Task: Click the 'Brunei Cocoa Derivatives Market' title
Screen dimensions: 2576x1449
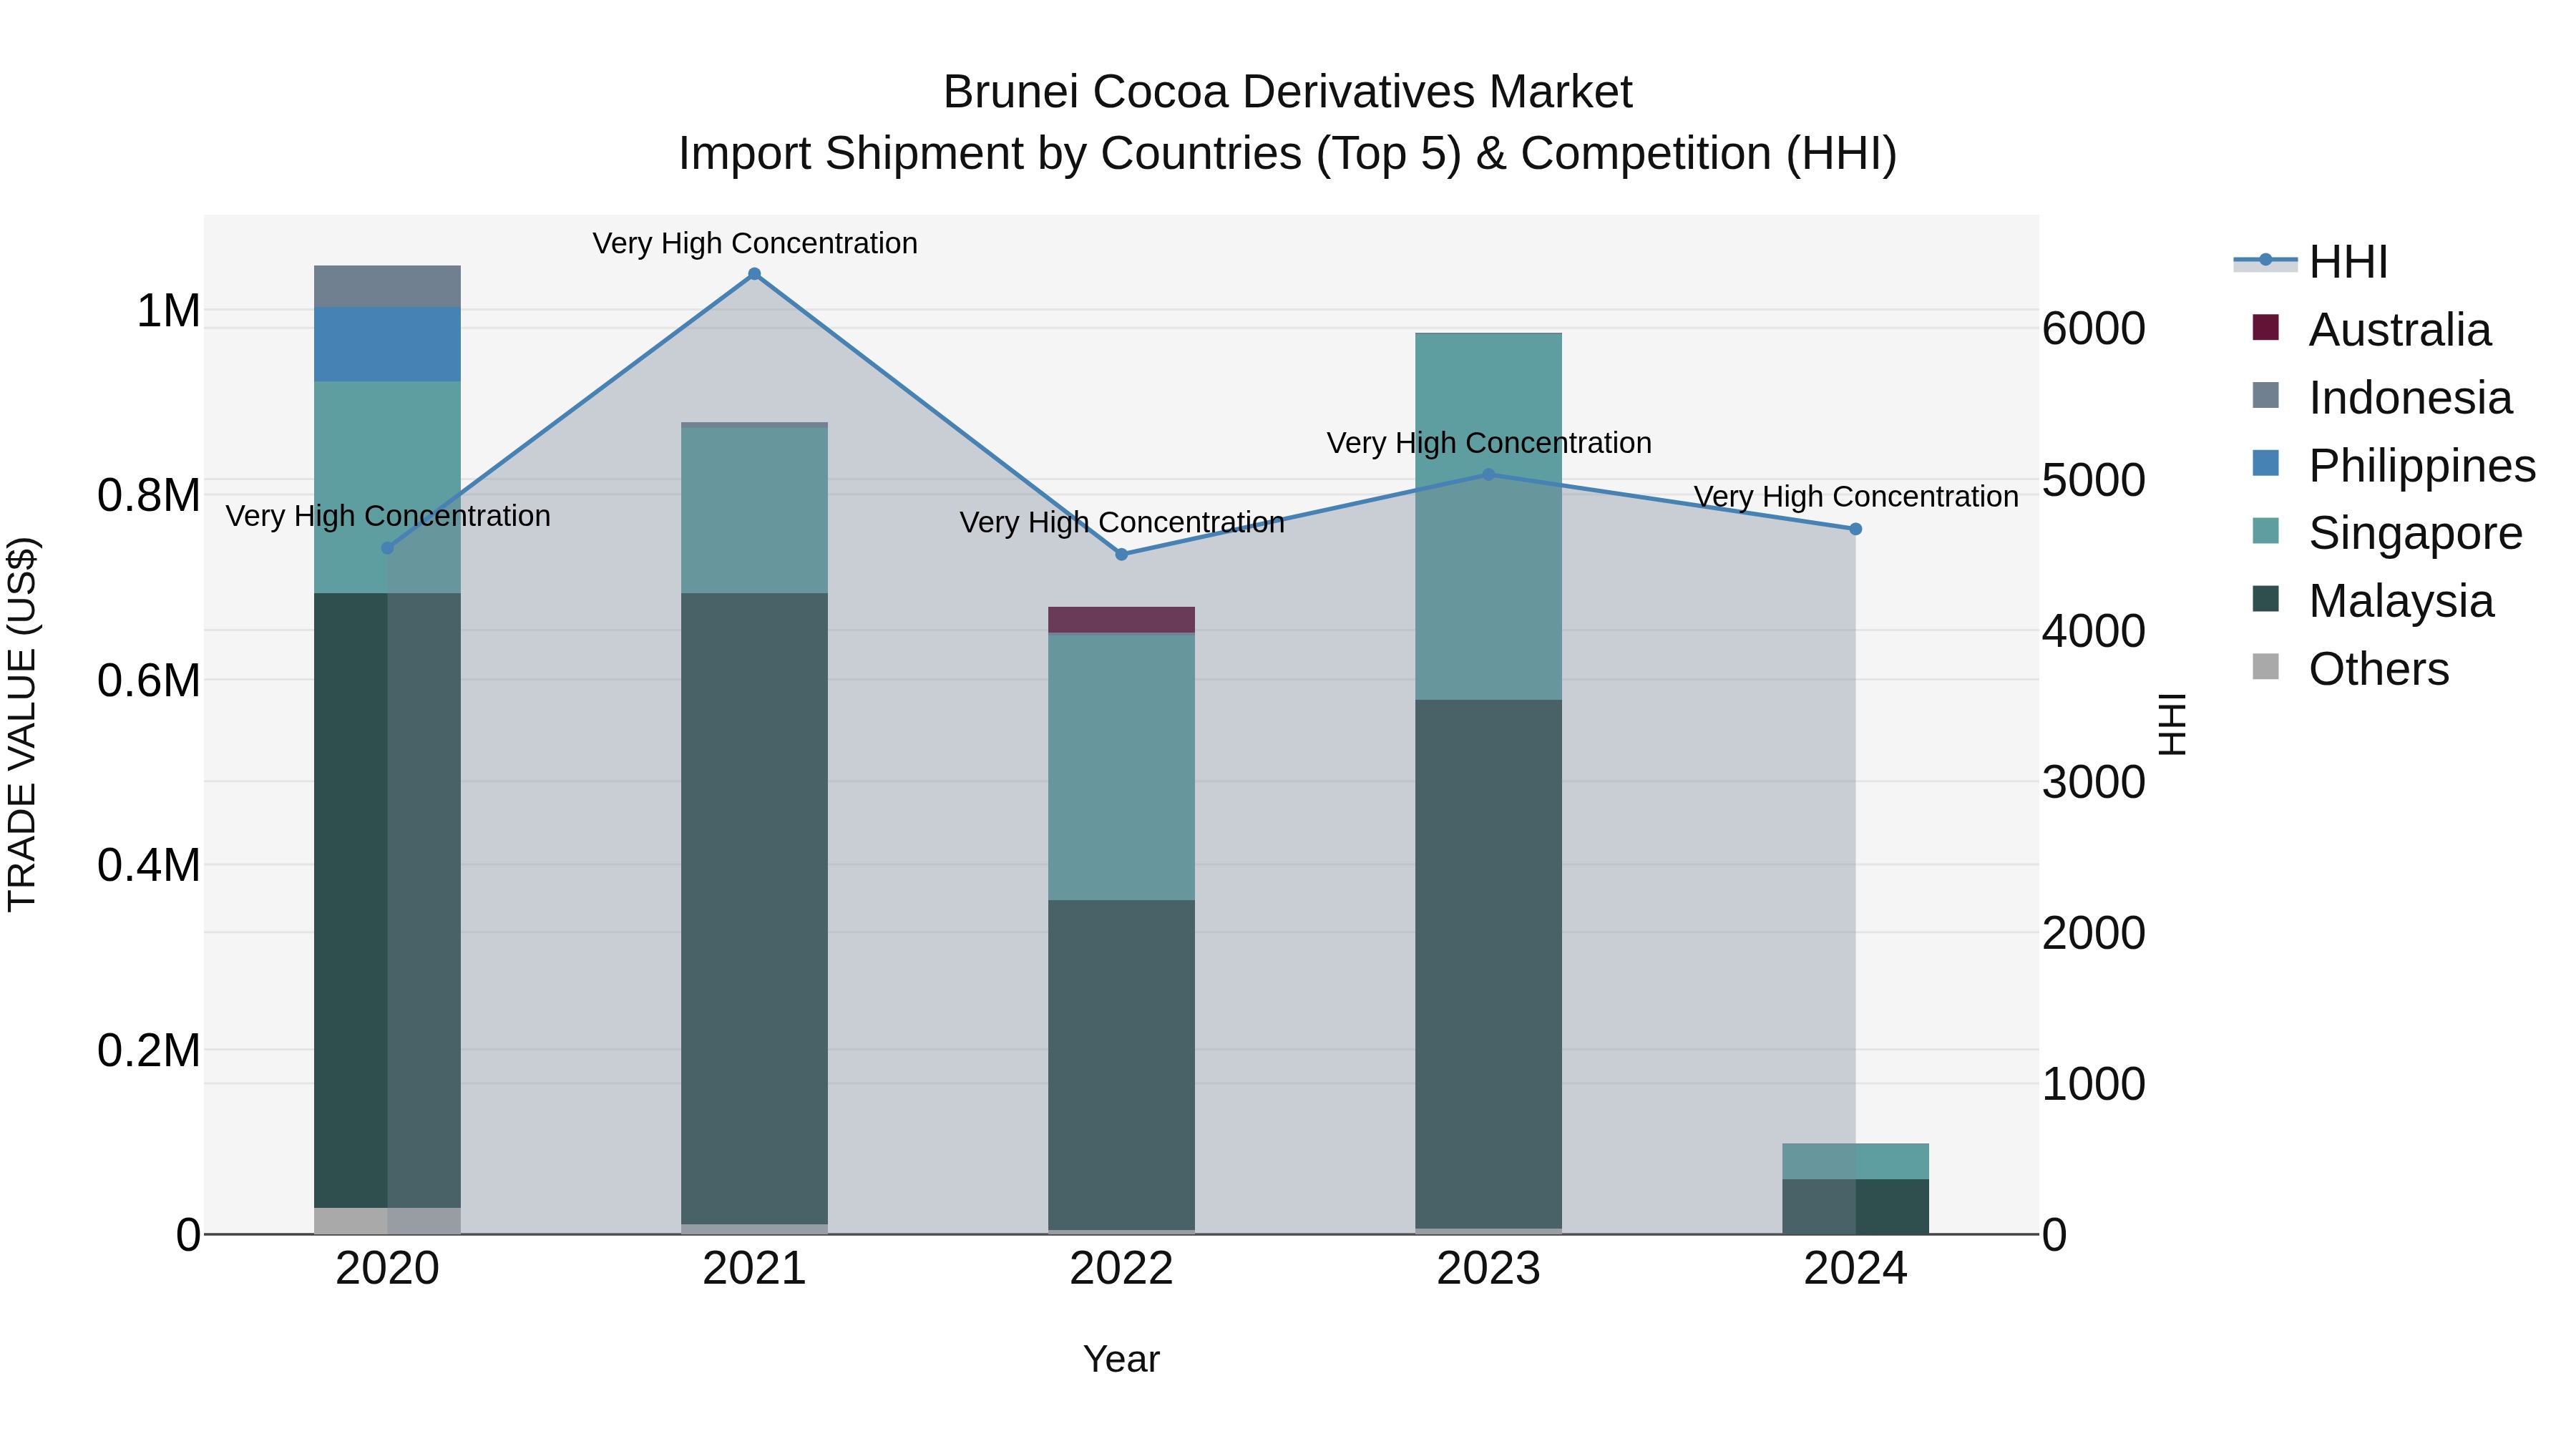Action: [1288, 92]
